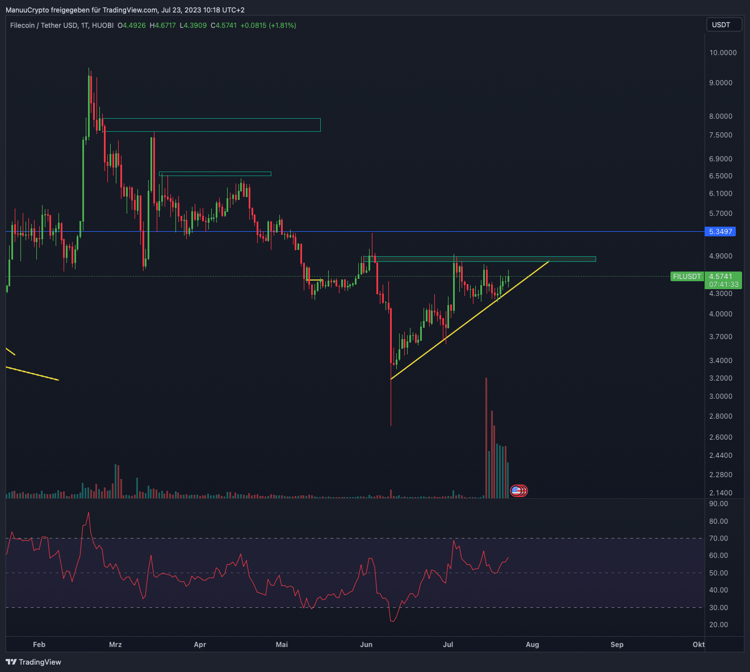The image size is (750, 672).
Task: Click the green FILUSDT symbol label
Action: pos(686,277)
